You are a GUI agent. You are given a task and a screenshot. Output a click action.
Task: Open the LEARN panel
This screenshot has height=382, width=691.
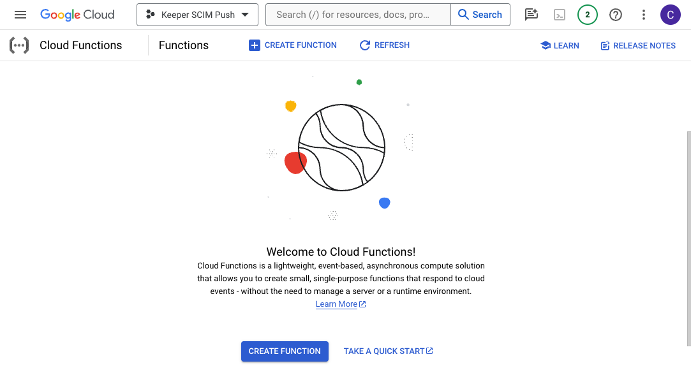tap(560, 45)
